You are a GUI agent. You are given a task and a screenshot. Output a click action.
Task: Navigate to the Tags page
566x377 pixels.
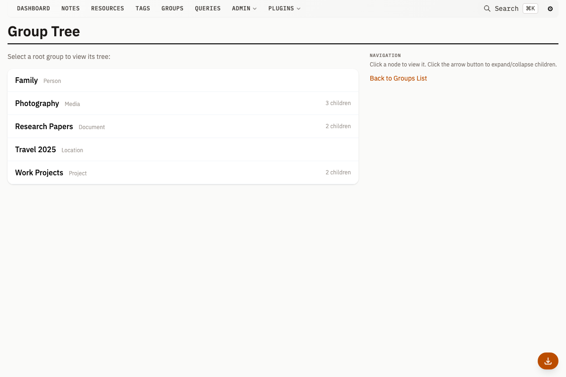tap(142, 8)
